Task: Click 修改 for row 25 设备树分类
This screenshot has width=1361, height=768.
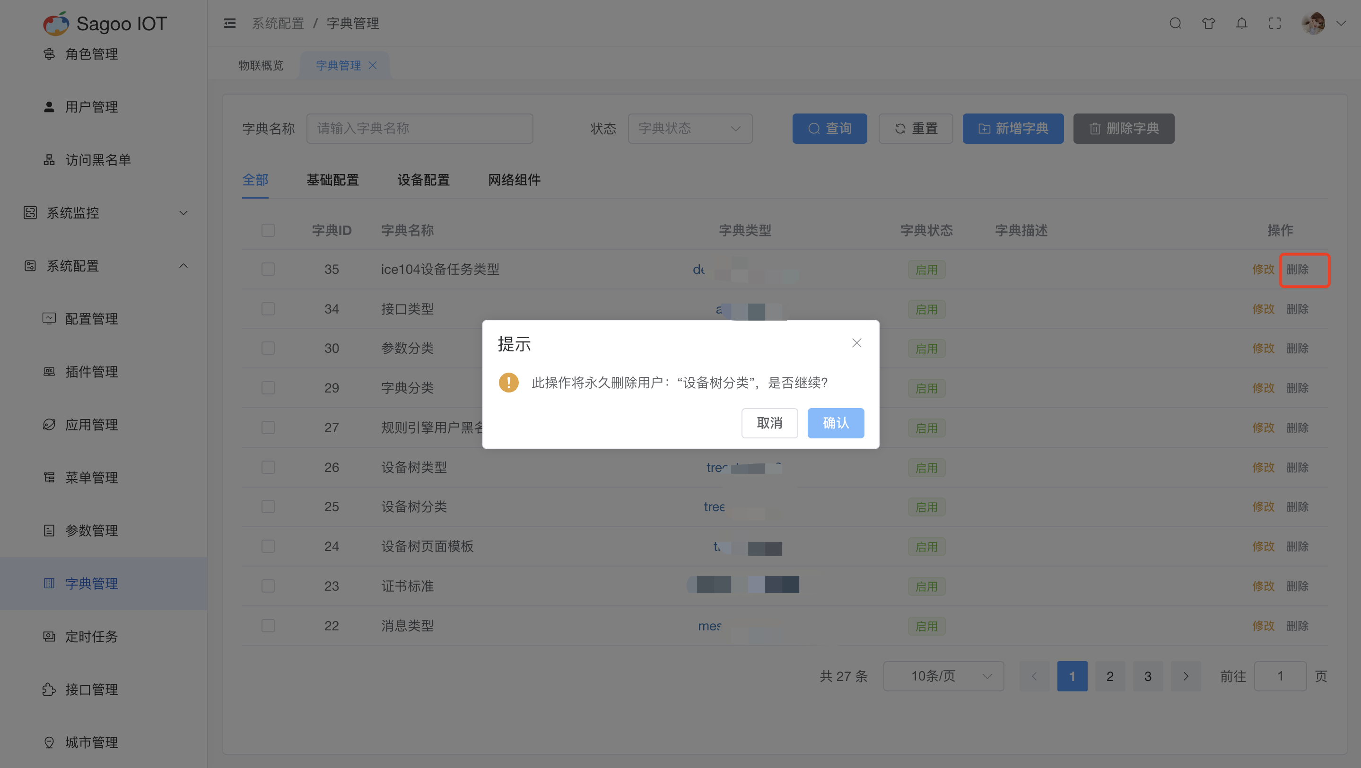Action: point(1263,506)
